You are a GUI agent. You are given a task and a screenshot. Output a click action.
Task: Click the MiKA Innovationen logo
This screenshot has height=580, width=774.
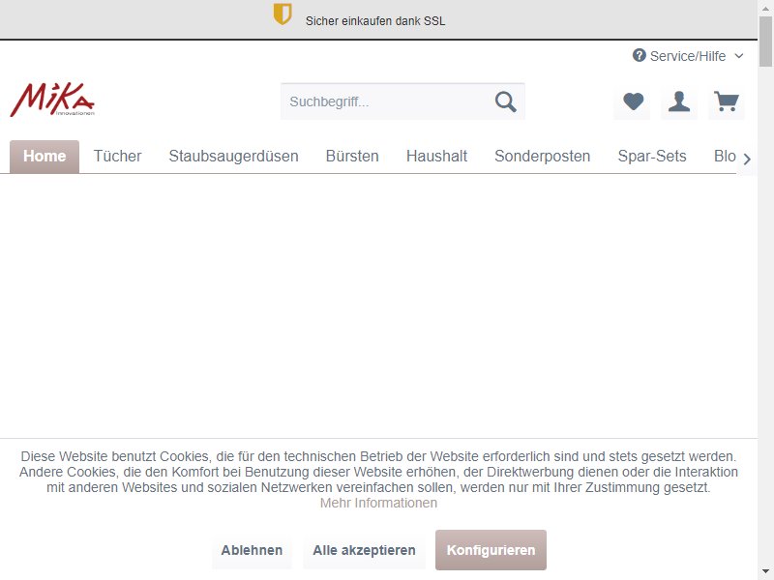(x=52, y=100)
